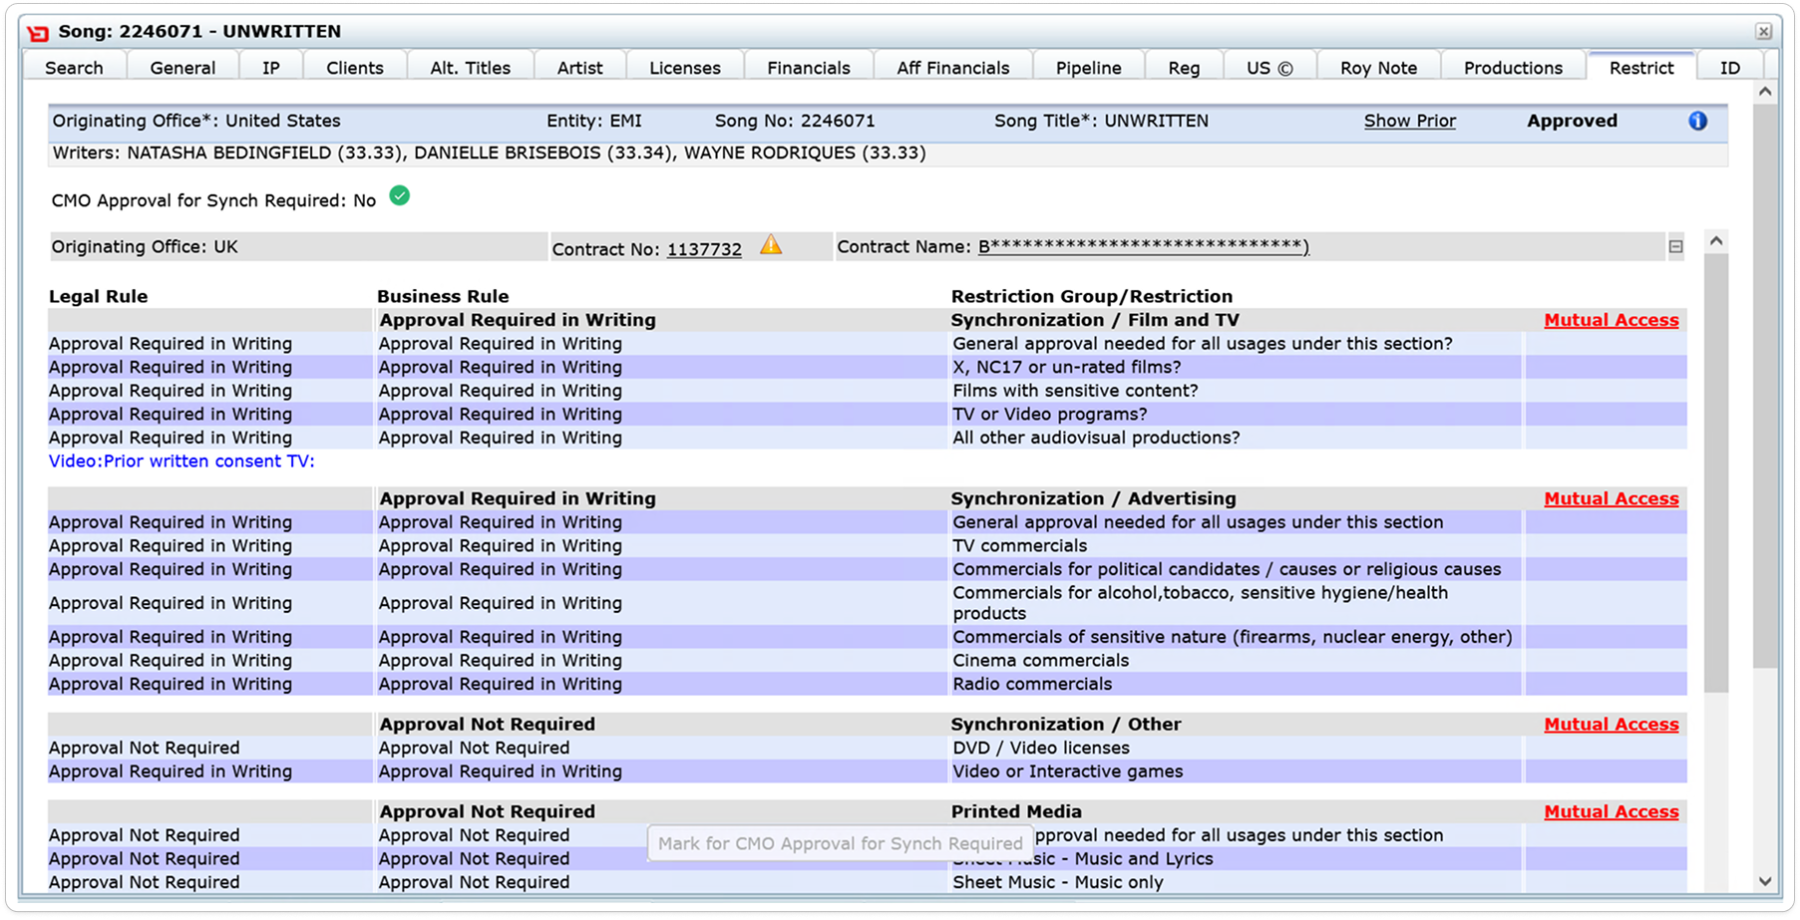The width and height of the screenshot is (1800, 920).
Task: Click the blue information icon beside Approved
Action: [x=1697, y=121]
